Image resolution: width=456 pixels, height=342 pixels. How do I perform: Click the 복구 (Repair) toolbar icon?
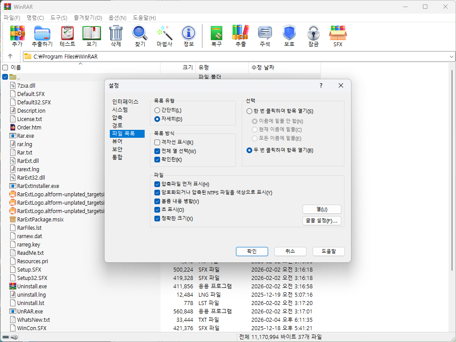click(x=217, y=33)
